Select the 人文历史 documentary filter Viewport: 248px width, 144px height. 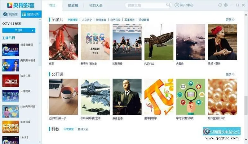[87, 20]
